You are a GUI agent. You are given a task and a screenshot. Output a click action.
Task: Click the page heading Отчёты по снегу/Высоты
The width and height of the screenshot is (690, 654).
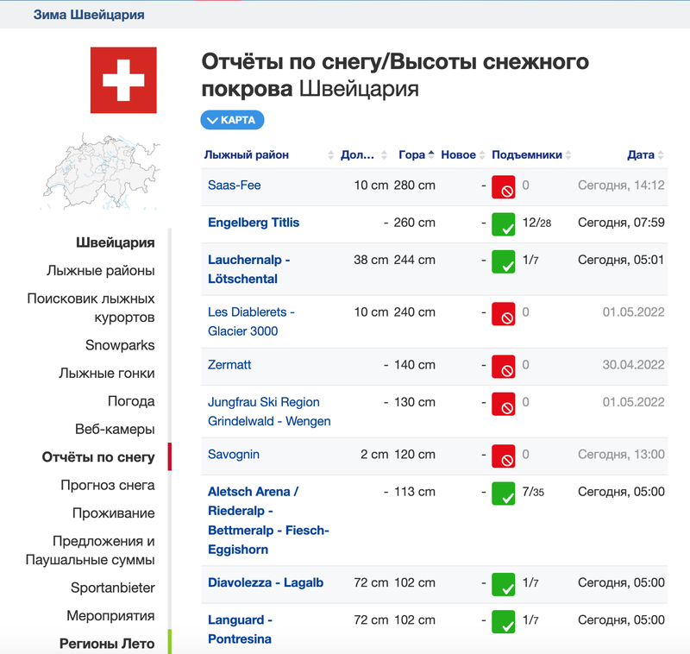point(395,75)
